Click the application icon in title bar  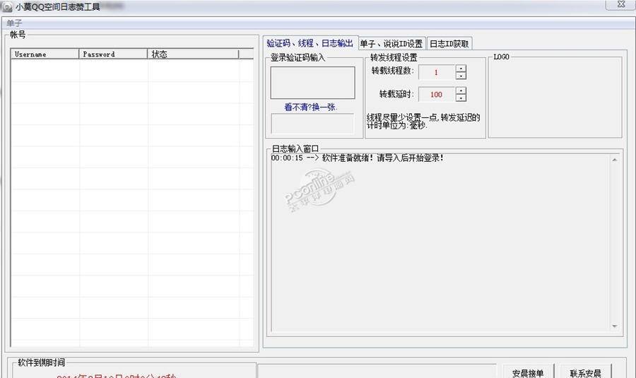pyautogui.click(x=7, y=7)
